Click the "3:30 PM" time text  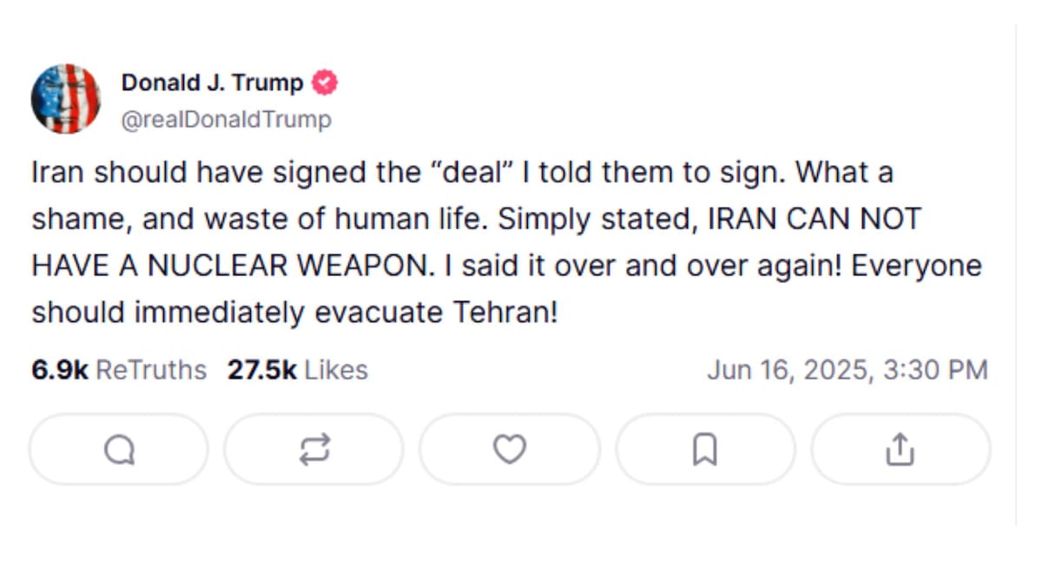point(935,370)
